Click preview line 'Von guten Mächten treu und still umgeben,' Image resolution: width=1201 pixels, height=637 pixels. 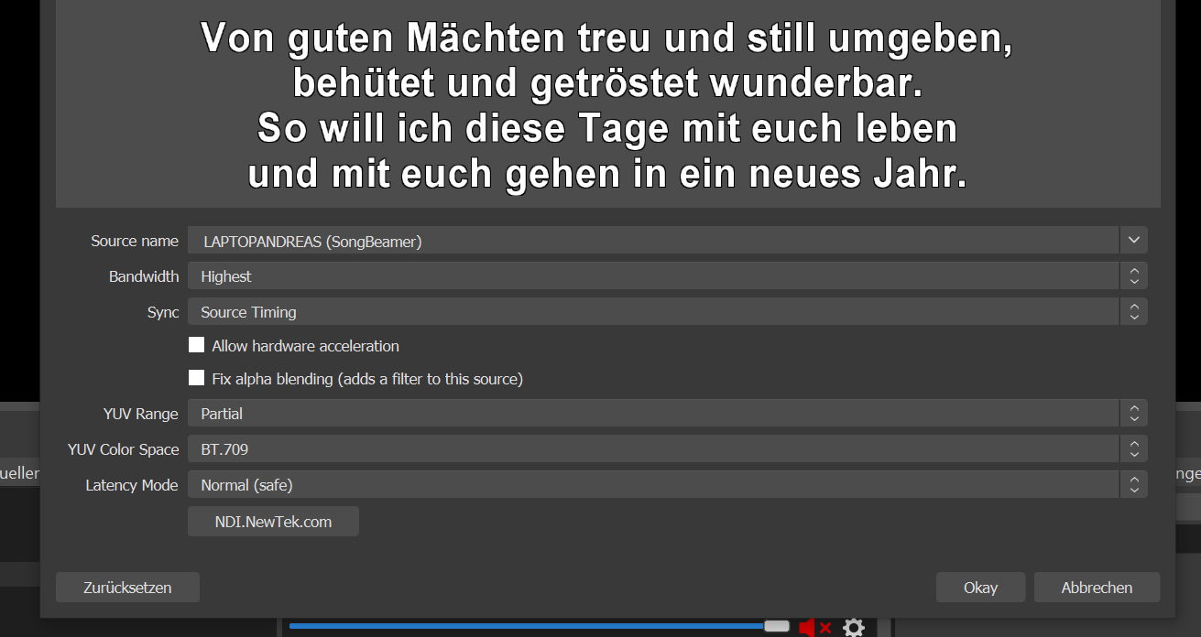coord(606,39)
